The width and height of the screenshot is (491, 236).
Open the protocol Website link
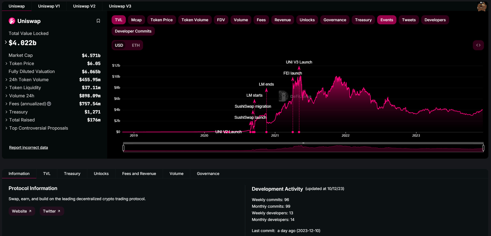(x=22, y=211)
